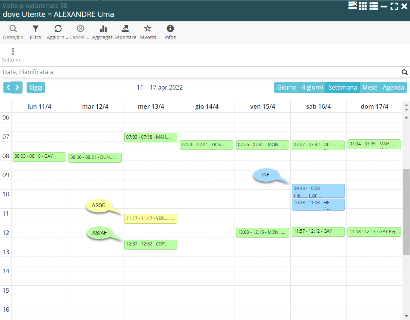Add to Favoriti with star icon
This screenshot has height=320, width=410.
coord(148,29)
